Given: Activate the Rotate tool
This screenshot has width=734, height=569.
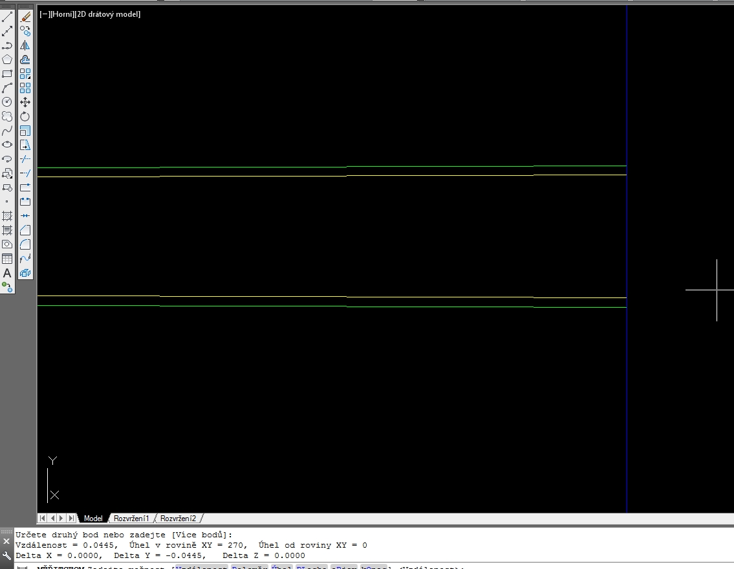Looking at the screenshot, I should (x=25, y=116).
